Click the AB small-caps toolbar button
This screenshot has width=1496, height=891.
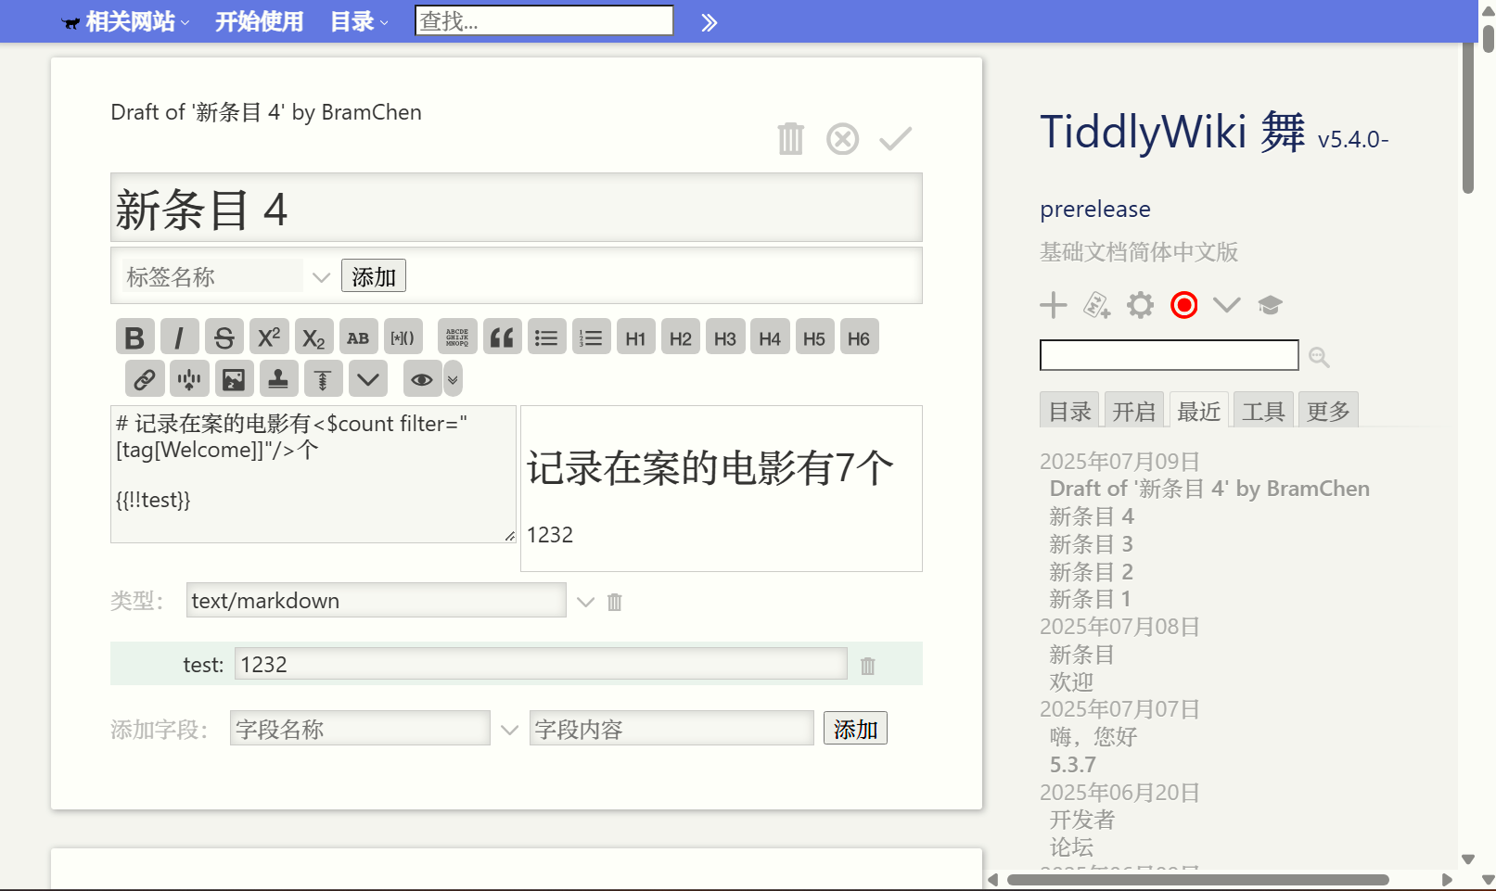(358, 337)
